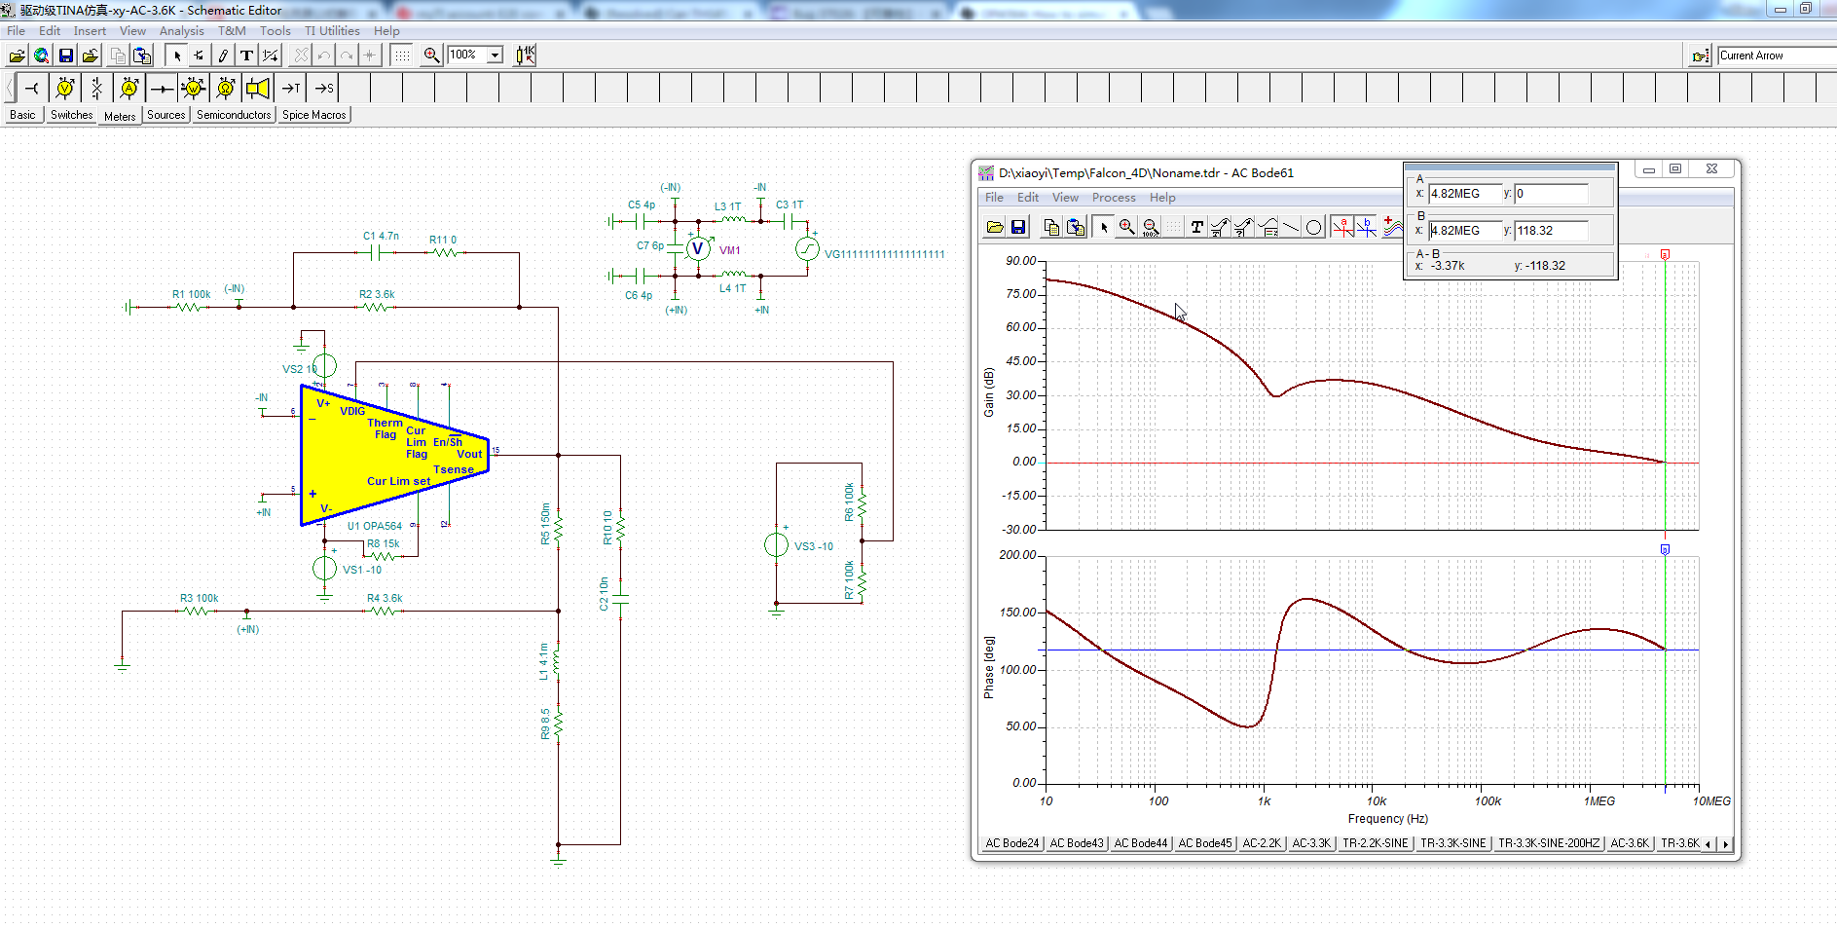Click the wire drawing pencil tool
This screenshot has width=1837, height=929.
(x=223, y=56)
